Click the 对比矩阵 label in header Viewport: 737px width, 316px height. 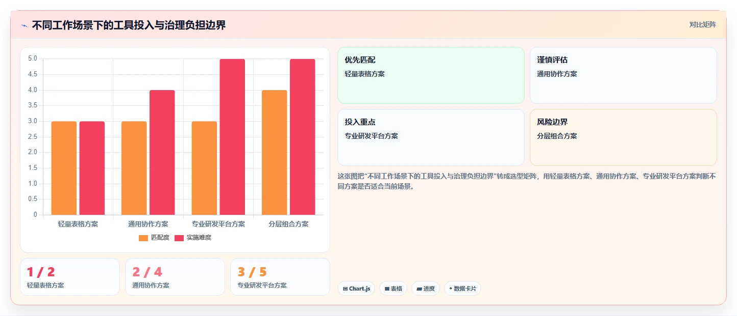coord(702,24)
